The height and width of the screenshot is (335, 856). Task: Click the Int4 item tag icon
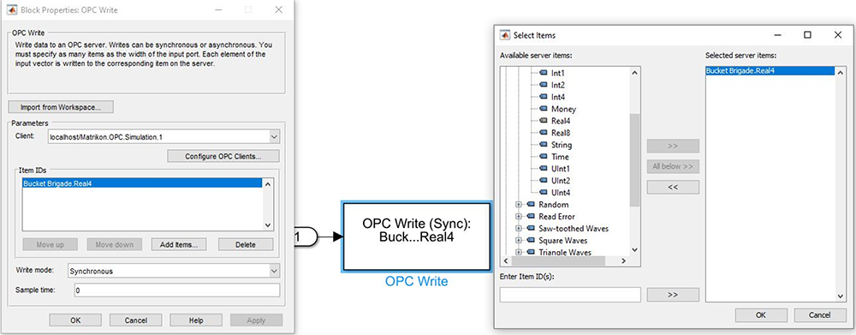click(544, 97)
